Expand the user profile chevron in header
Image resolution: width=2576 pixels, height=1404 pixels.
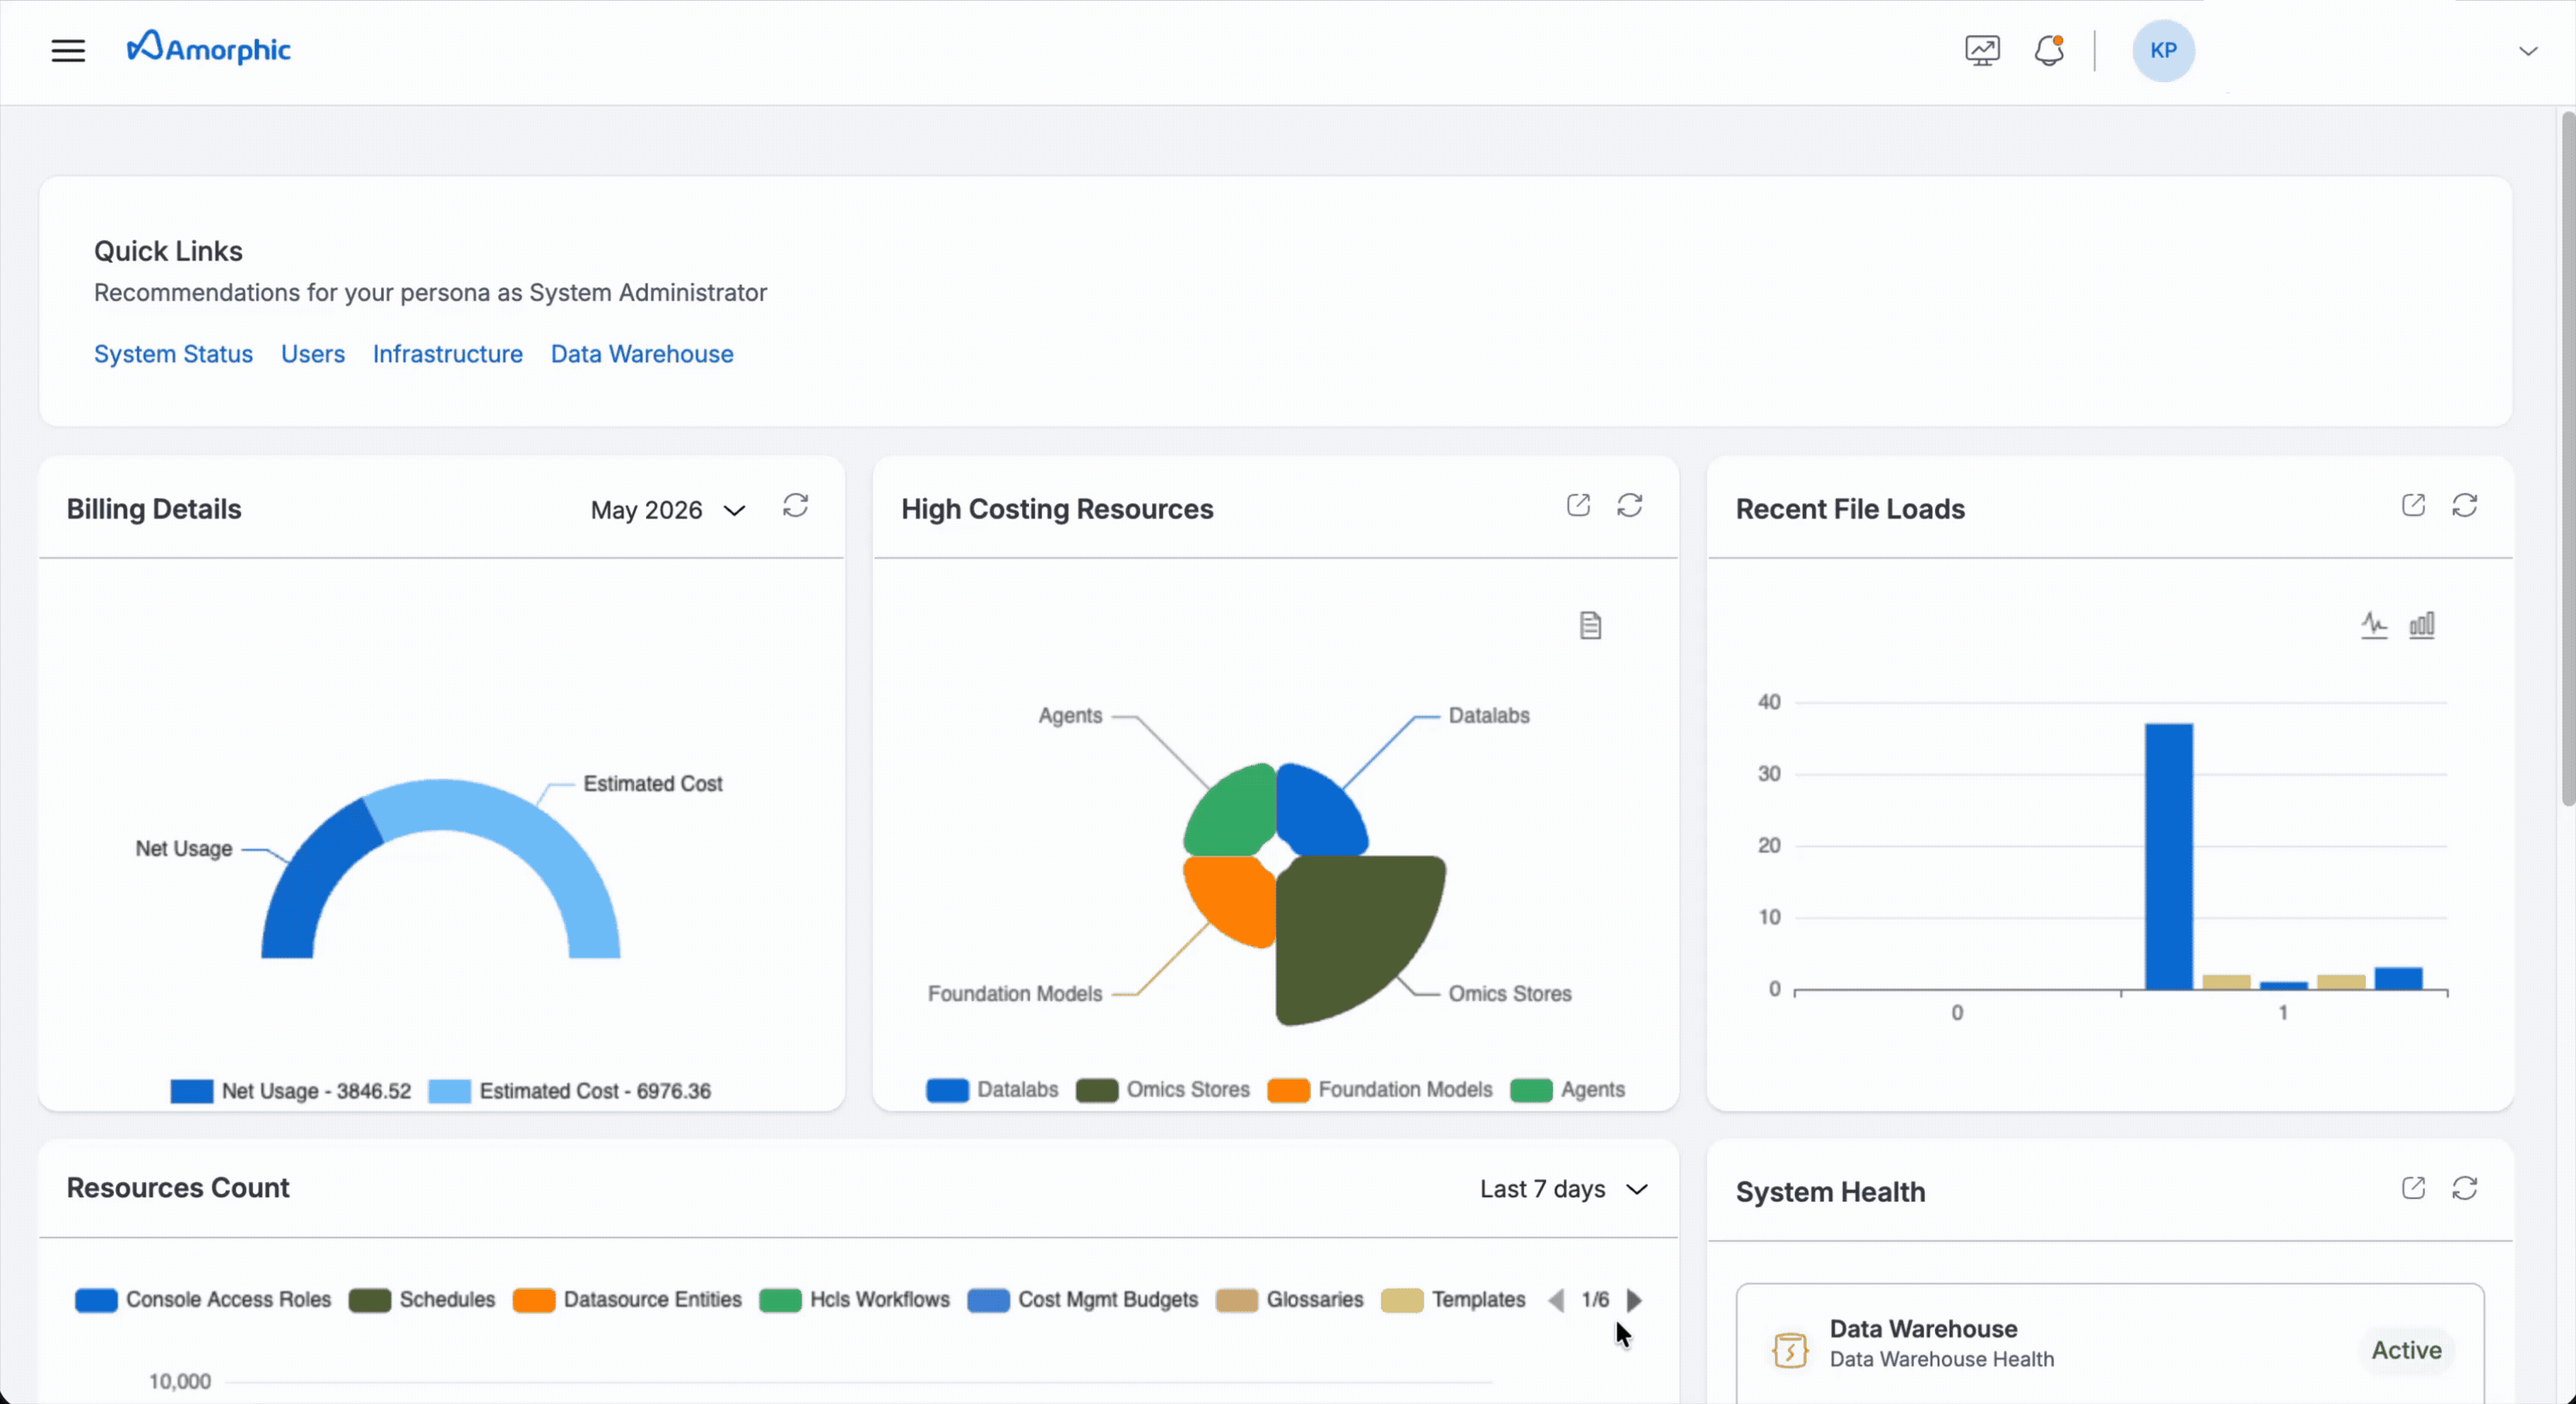pos(2528,51)
